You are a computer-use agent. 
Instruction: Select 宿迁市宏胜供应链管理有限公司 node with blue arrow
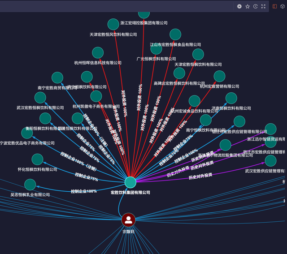(x=239, y=121)
